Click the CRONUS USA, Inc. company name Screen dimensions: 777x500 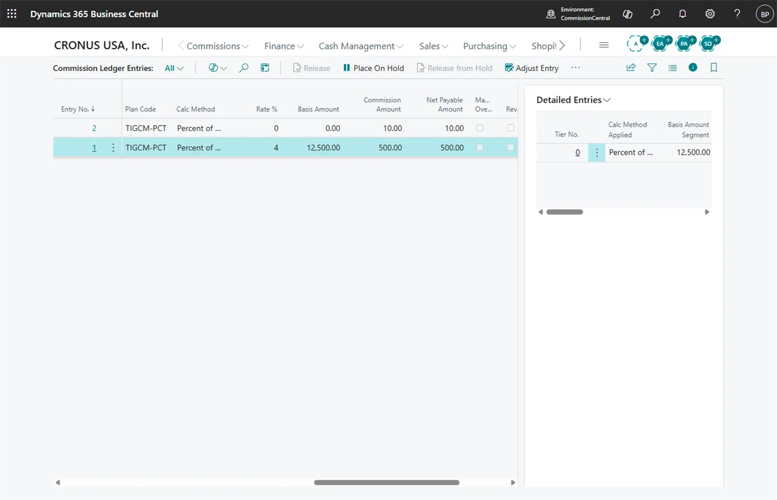click(102, 46)
